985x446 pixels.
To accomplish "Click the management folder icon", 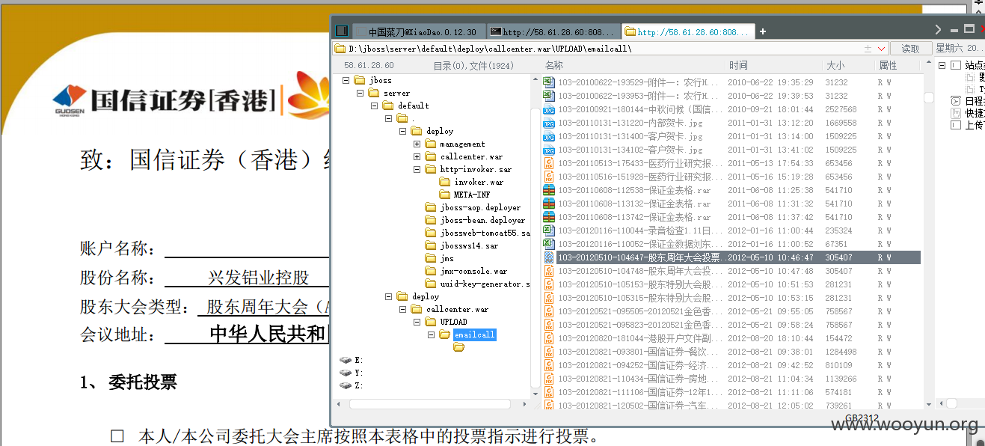I will point(431,144).
